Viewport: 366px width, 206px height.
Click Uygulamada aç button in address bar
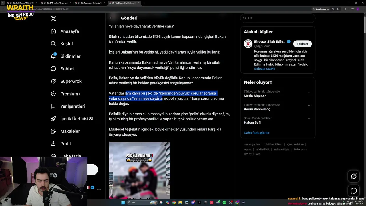[x=321, y=9]
